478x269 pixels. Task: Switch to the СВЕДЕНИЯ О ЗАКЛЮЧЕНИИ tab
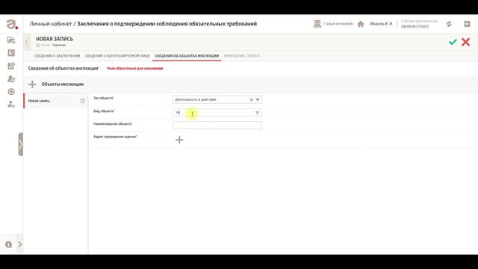pos(57,56)
